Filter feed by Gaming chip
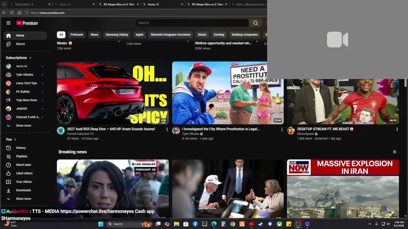 (219, 35)
